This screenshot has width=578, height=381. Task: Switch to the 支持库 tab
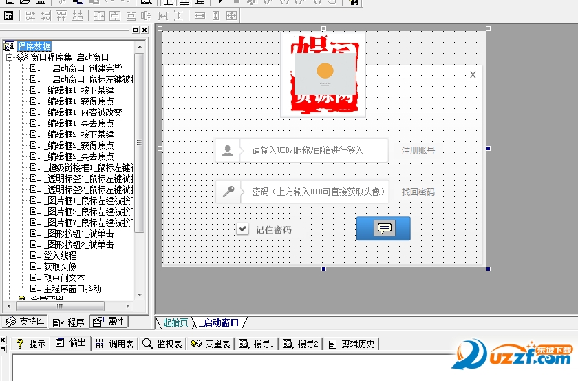25,322
